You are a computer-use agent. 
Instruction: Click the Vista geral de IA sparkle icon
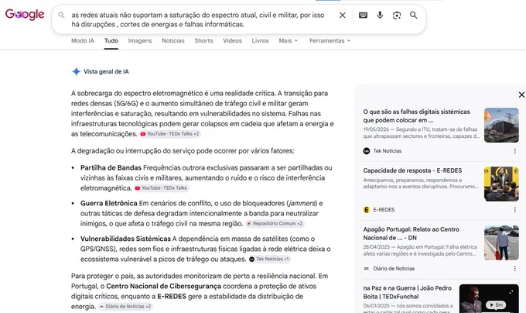point(76,71)
